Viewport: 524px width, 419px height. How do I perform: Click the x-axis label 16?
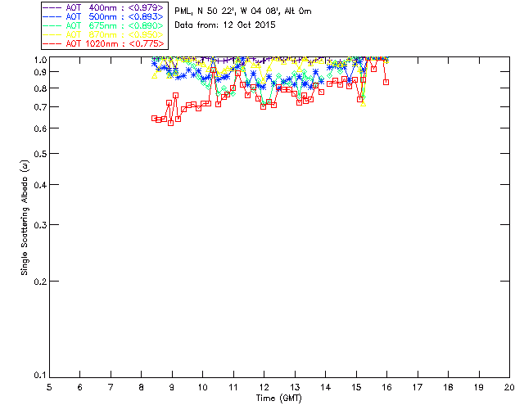click(386, 387)
